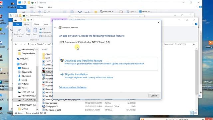Select the CRACK folder in file list
The height and width of the screenshot is (120, 213).
47,54
